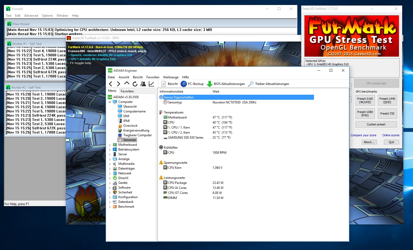The image size is (413, 250).
Task: Click FurMark Quit button
Action: point(391,142)
